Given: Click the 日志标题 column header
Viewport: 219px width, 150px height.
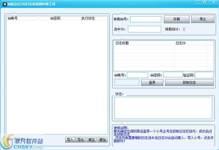Looking at the screenshot, I should (144, 43).
